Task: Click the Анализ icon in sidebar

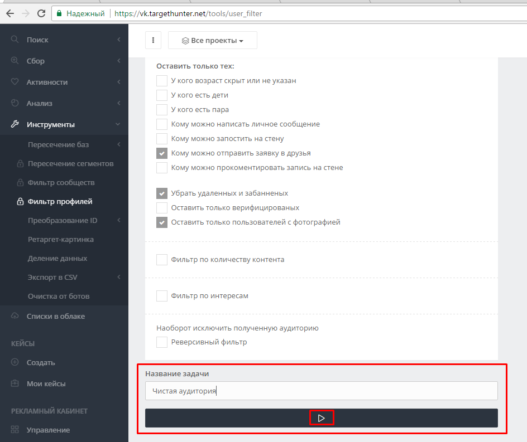Action: click(15, 103)
